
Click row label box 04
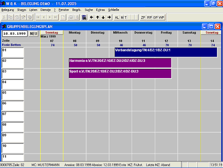click(x=13, y=84)
